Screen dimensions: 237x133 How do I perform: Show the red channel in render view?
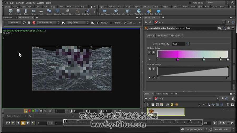[x=29, y=111]
